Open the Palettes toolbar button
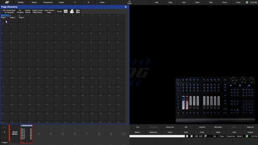 pos(21,2)
